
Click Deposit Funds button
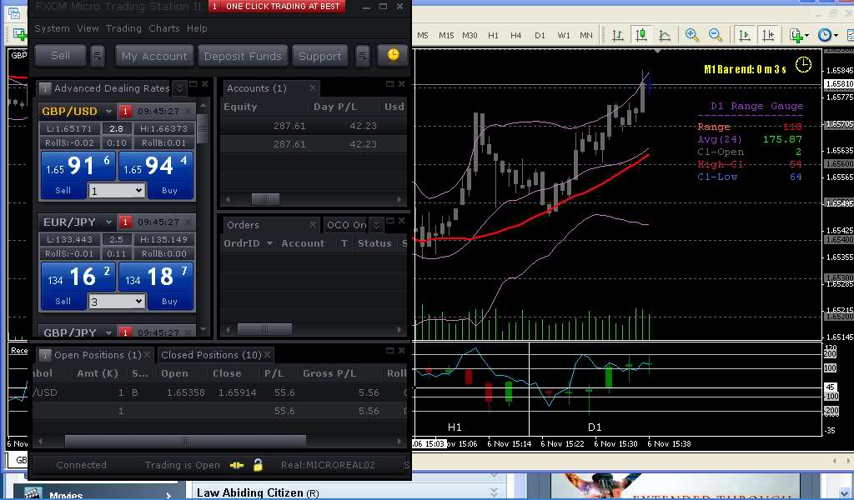[x=243, y=56]
